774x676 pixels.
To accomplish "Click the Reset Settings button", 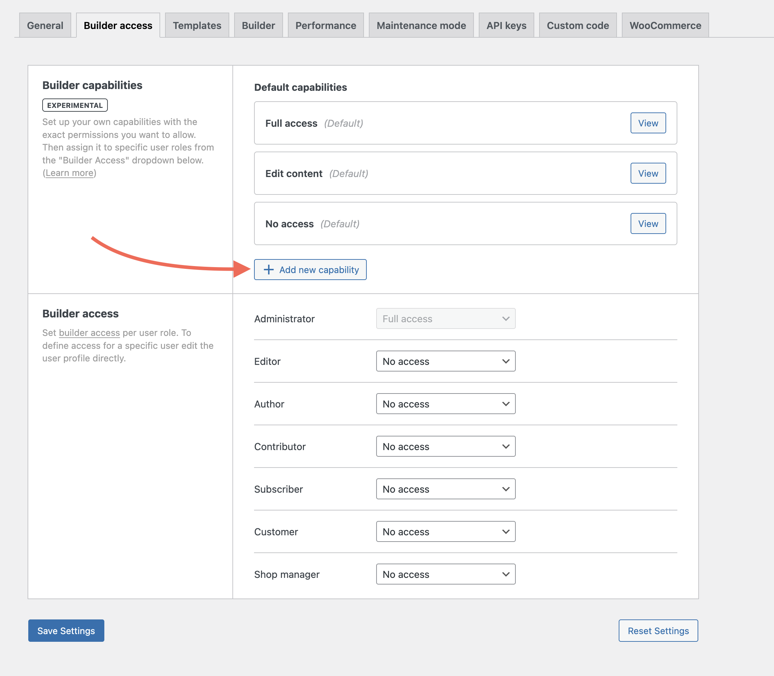I will pos(658,631).
